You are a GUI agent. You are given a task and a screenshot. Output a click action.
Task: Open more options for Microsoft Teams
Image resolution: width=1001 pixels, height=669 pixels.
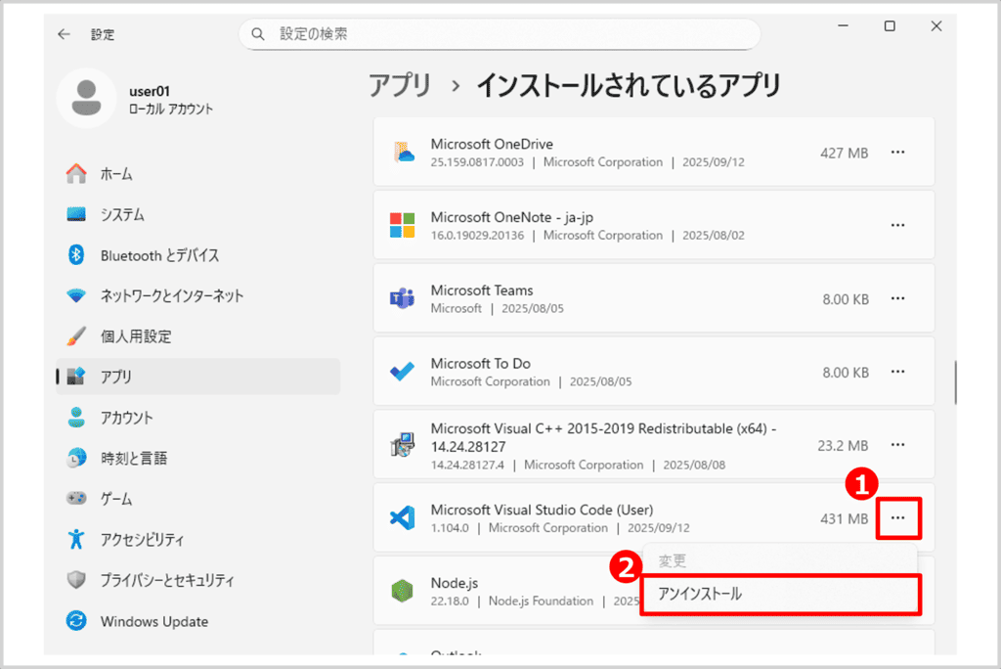[897, 298]
